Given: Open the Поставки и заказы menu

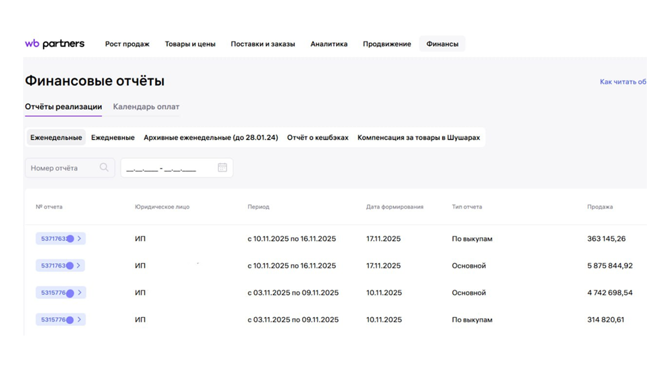Looking at the screenshot, I should [x=263, y=44].
